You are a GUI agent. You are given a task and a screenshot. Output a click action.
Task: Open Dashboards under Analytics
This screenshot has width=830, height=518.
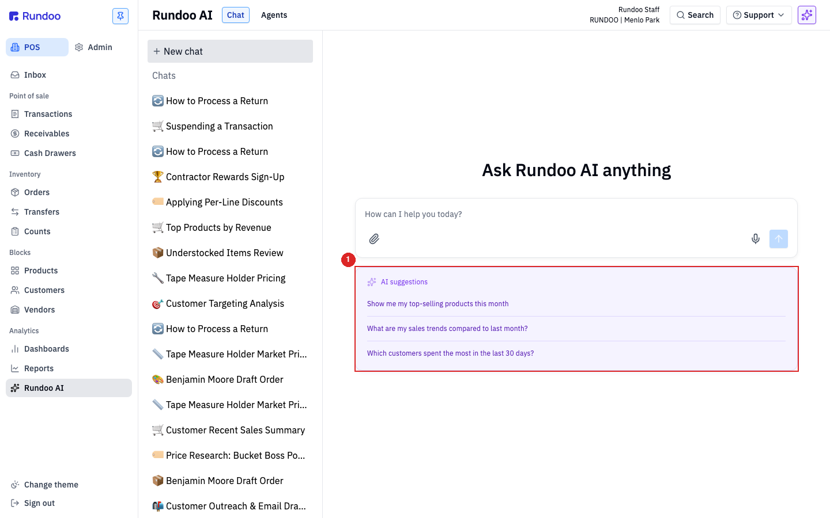click(69, 349)
